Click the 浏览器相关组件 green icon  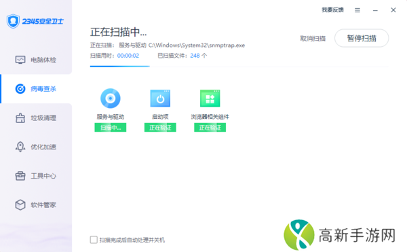point(210,98)
